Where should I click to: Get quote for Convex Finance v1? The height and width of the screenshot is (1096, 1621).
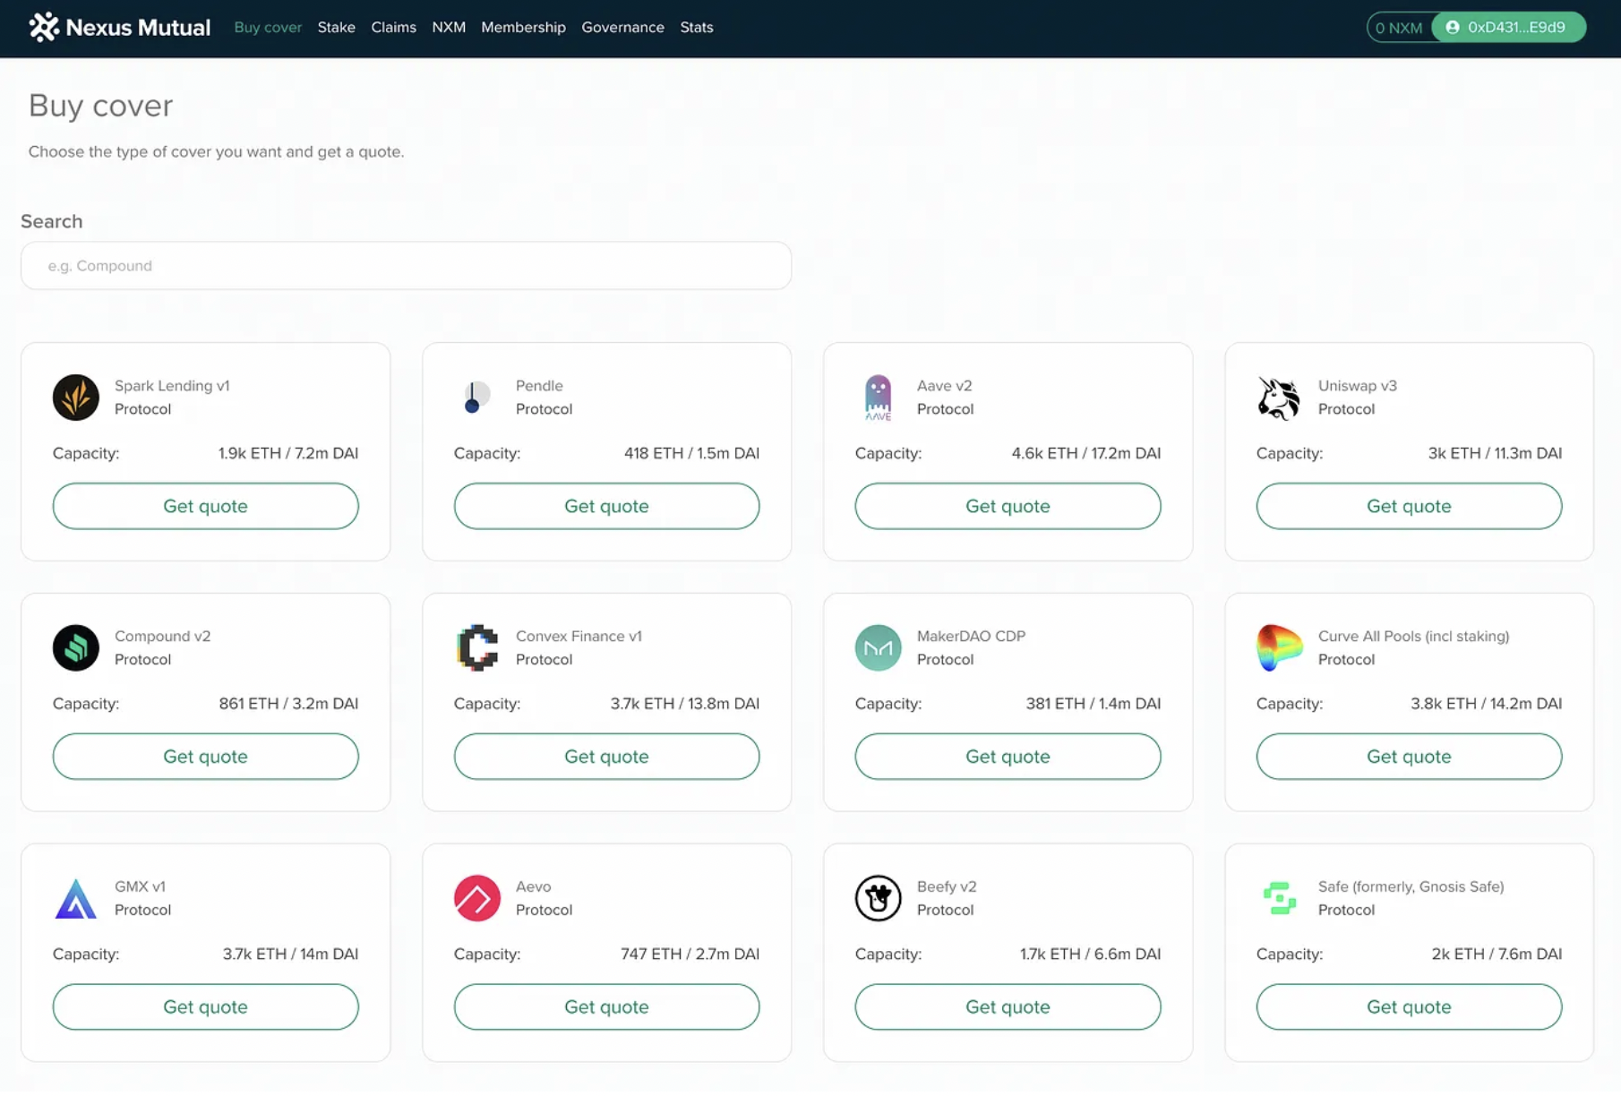[606, 756]
